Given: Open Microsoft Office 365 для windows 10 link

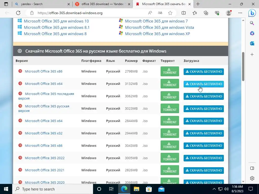Looking at the screenshot, I should [56, 21].
